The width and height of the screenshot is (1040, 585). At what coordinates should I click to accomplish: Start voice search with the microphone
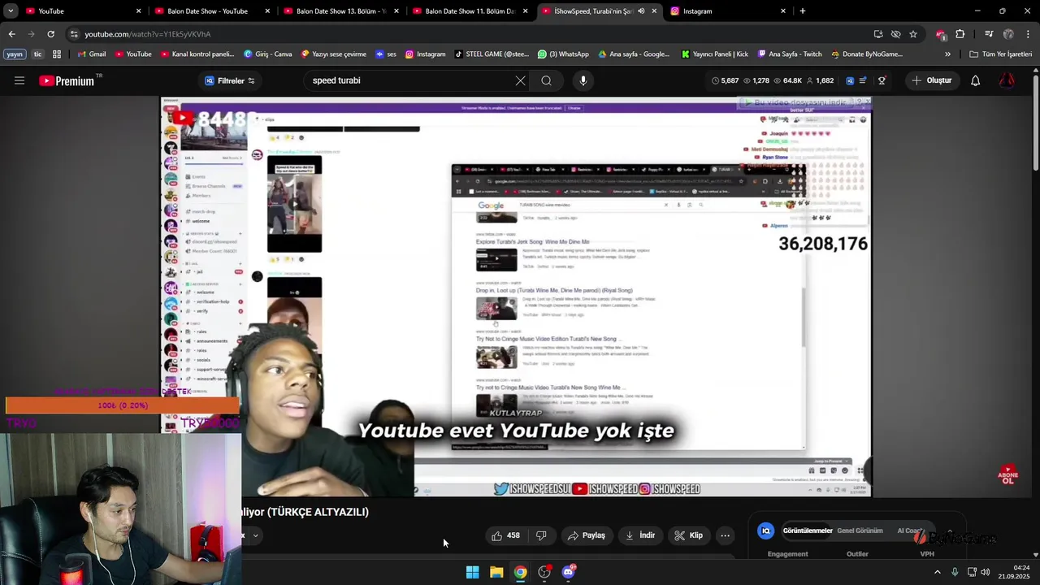[583, 80]
